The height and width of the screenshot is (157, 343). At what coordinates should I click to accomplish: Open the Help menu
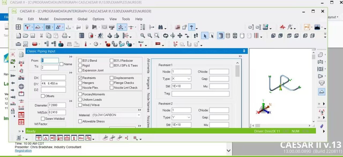139,19
